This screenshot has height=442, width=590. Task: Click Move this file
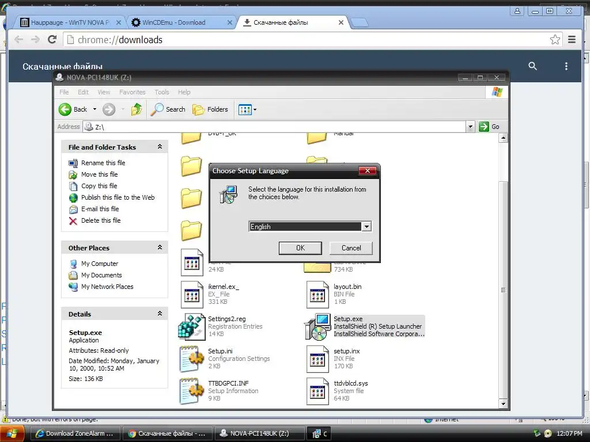pos(99,174)
